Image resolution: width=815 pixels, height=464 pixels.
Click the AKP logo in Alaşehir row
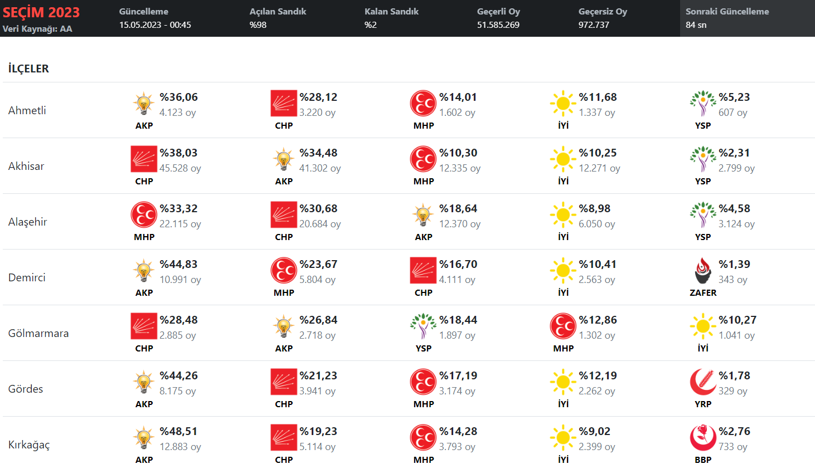click(x=423, y=215)
